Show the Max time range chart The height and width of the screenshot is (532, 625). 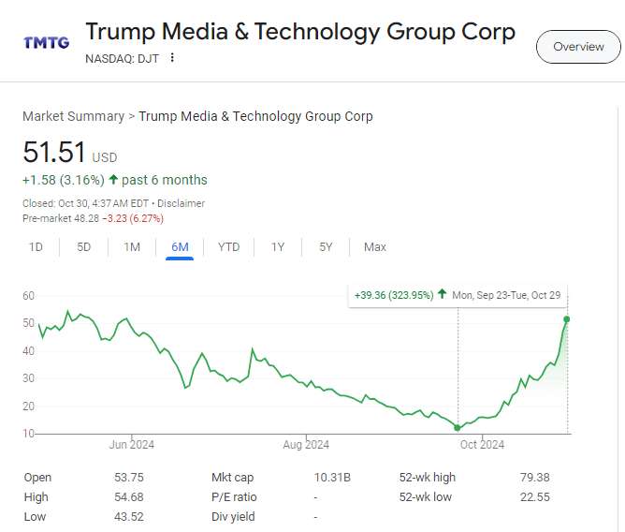(x=375, y=247)
